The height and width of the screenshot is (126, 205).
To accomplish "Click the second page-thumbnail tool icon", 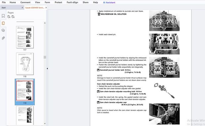I will tap(13, 17).
